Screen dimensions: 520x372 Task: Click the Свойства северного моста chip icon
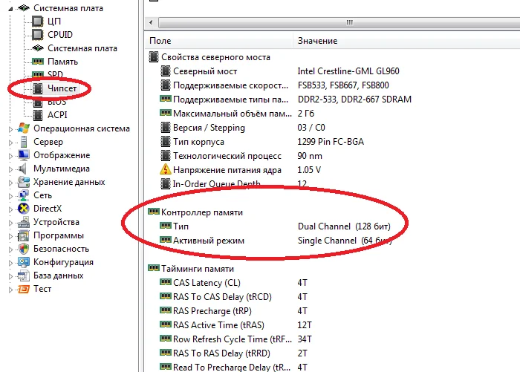coord(154,57)
